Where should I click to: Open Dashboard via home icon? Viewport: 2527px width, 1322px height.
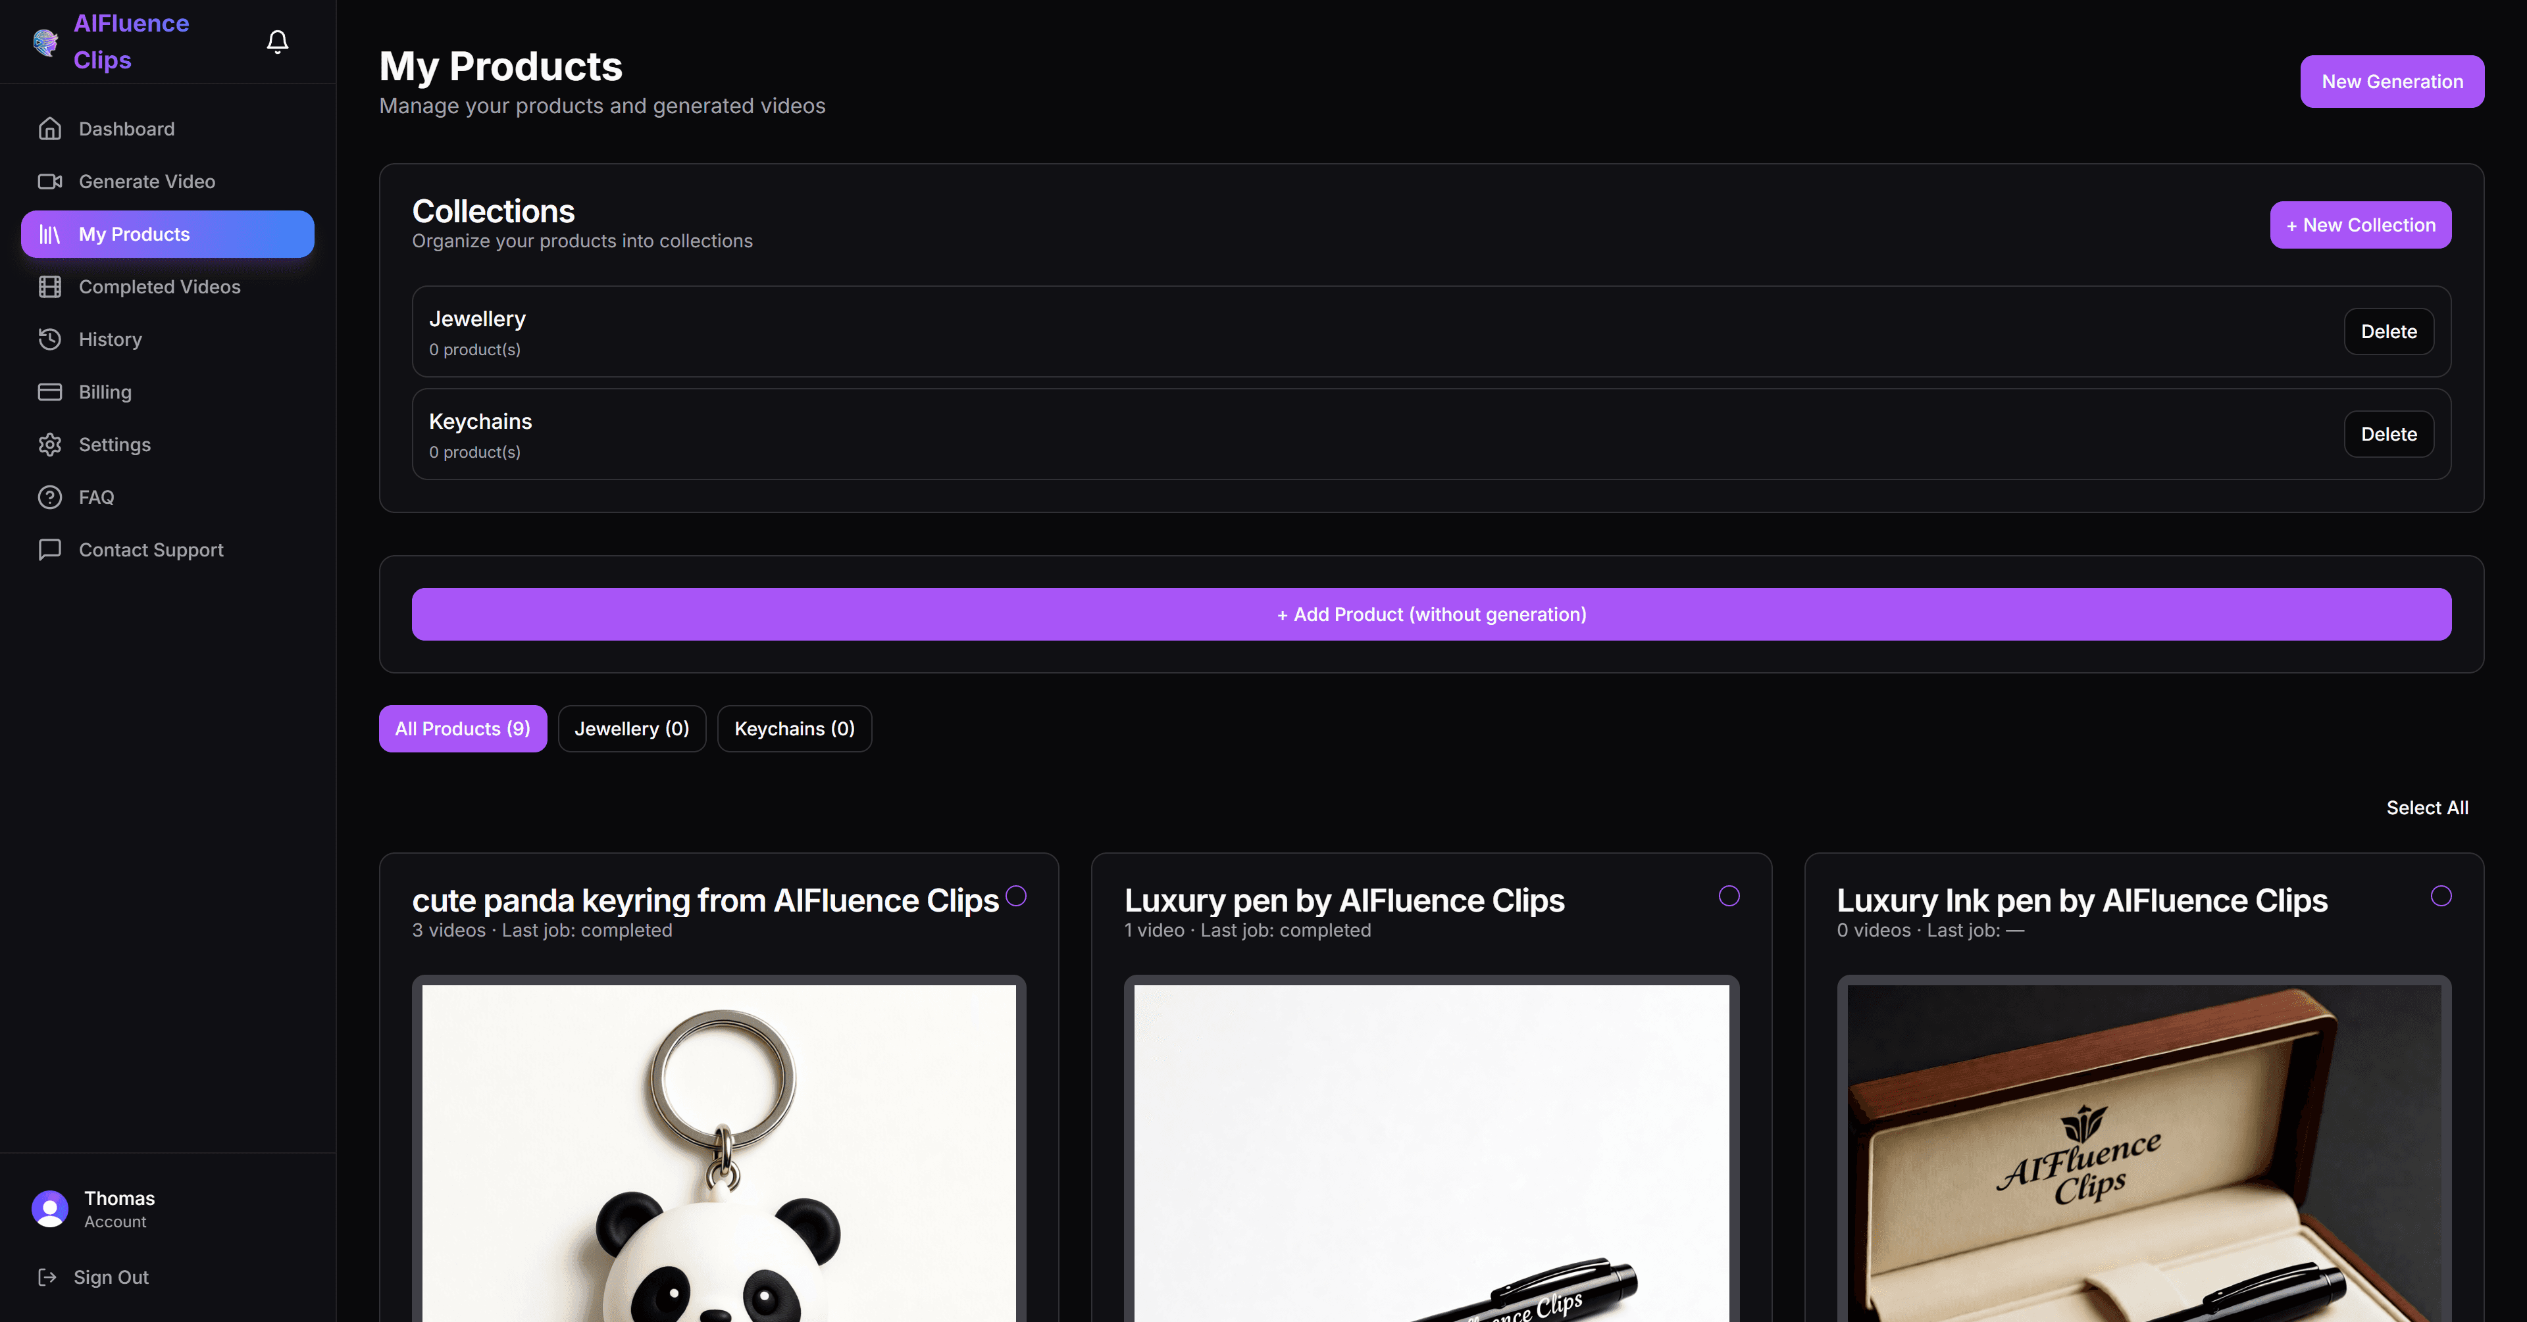tap(50, 128)
